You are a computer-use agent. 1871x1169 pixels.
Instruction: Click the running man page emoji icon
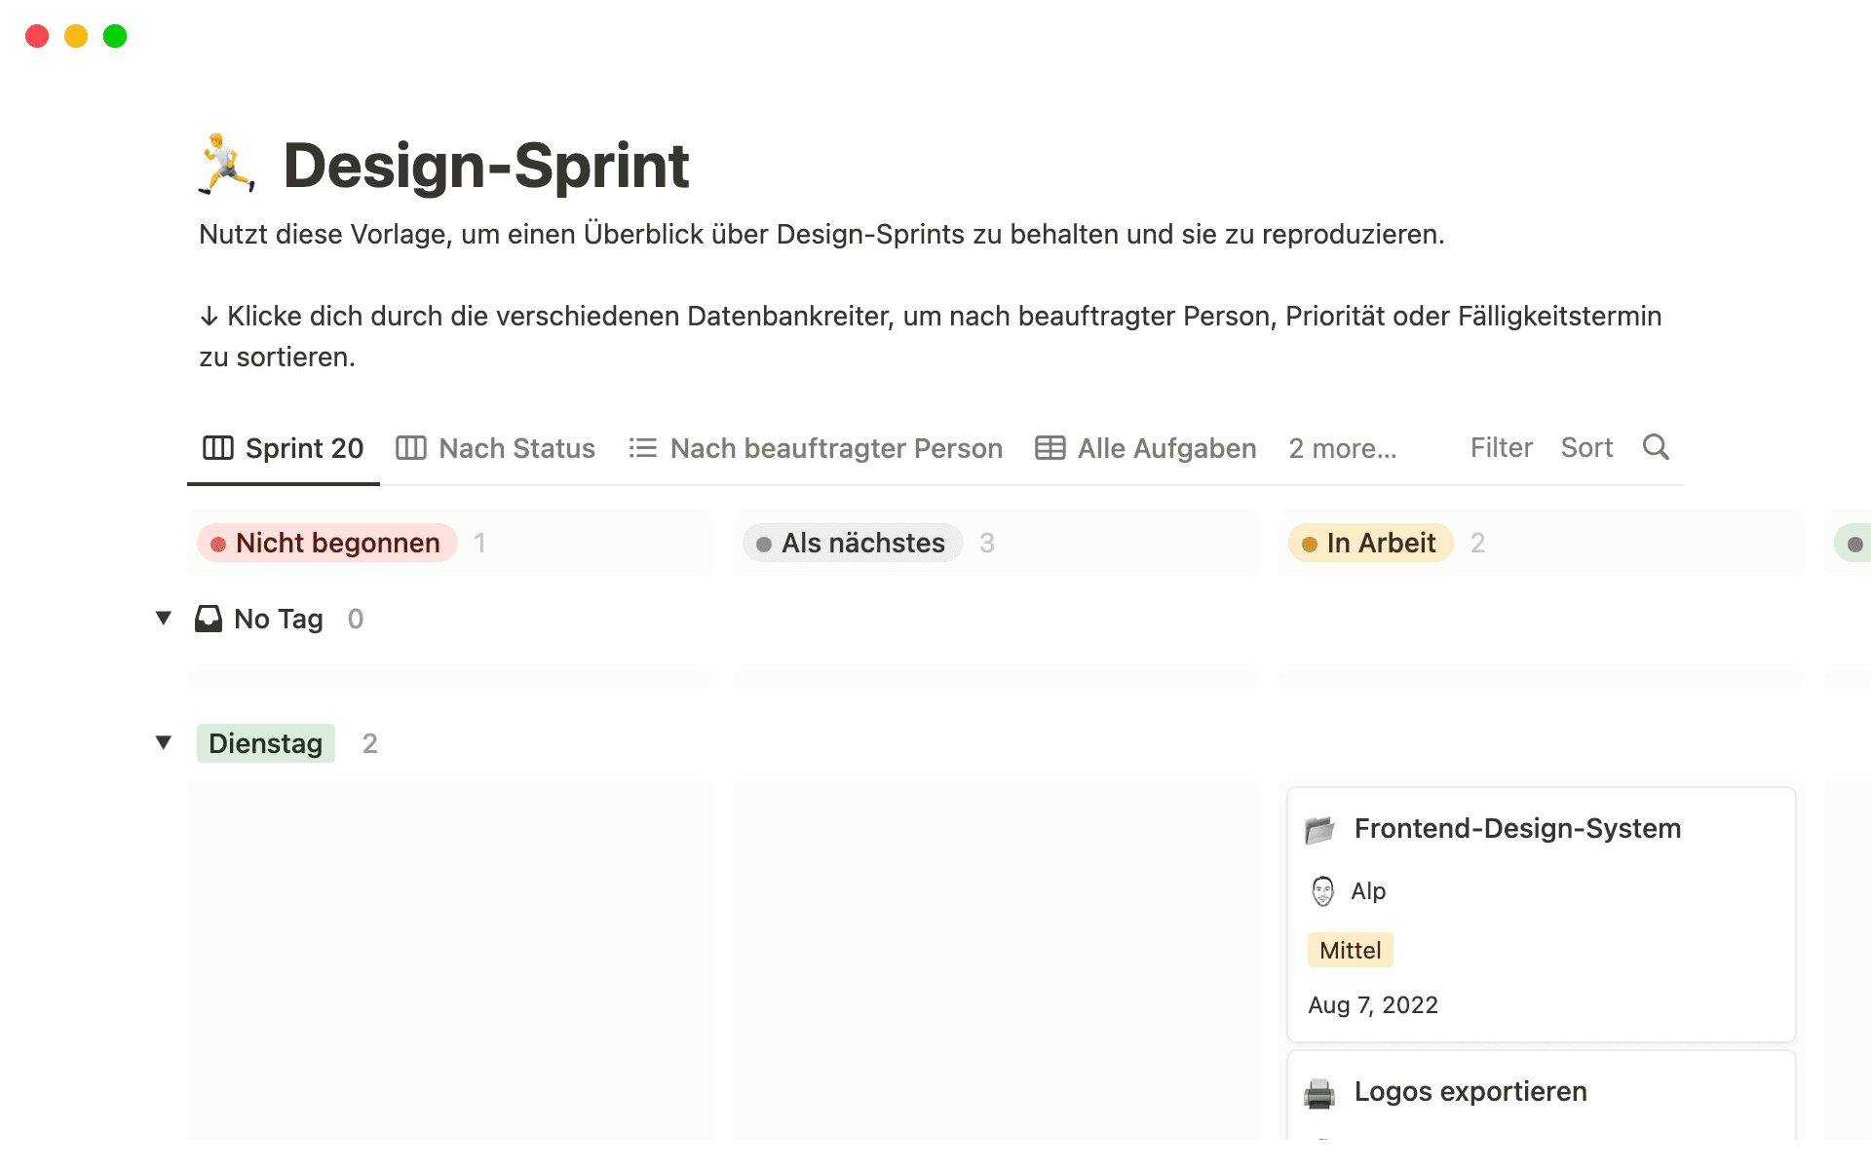click(x=227, y=165)
